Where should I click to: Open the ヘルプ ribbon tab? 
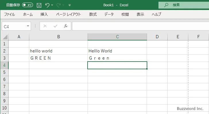pos(156,14)
